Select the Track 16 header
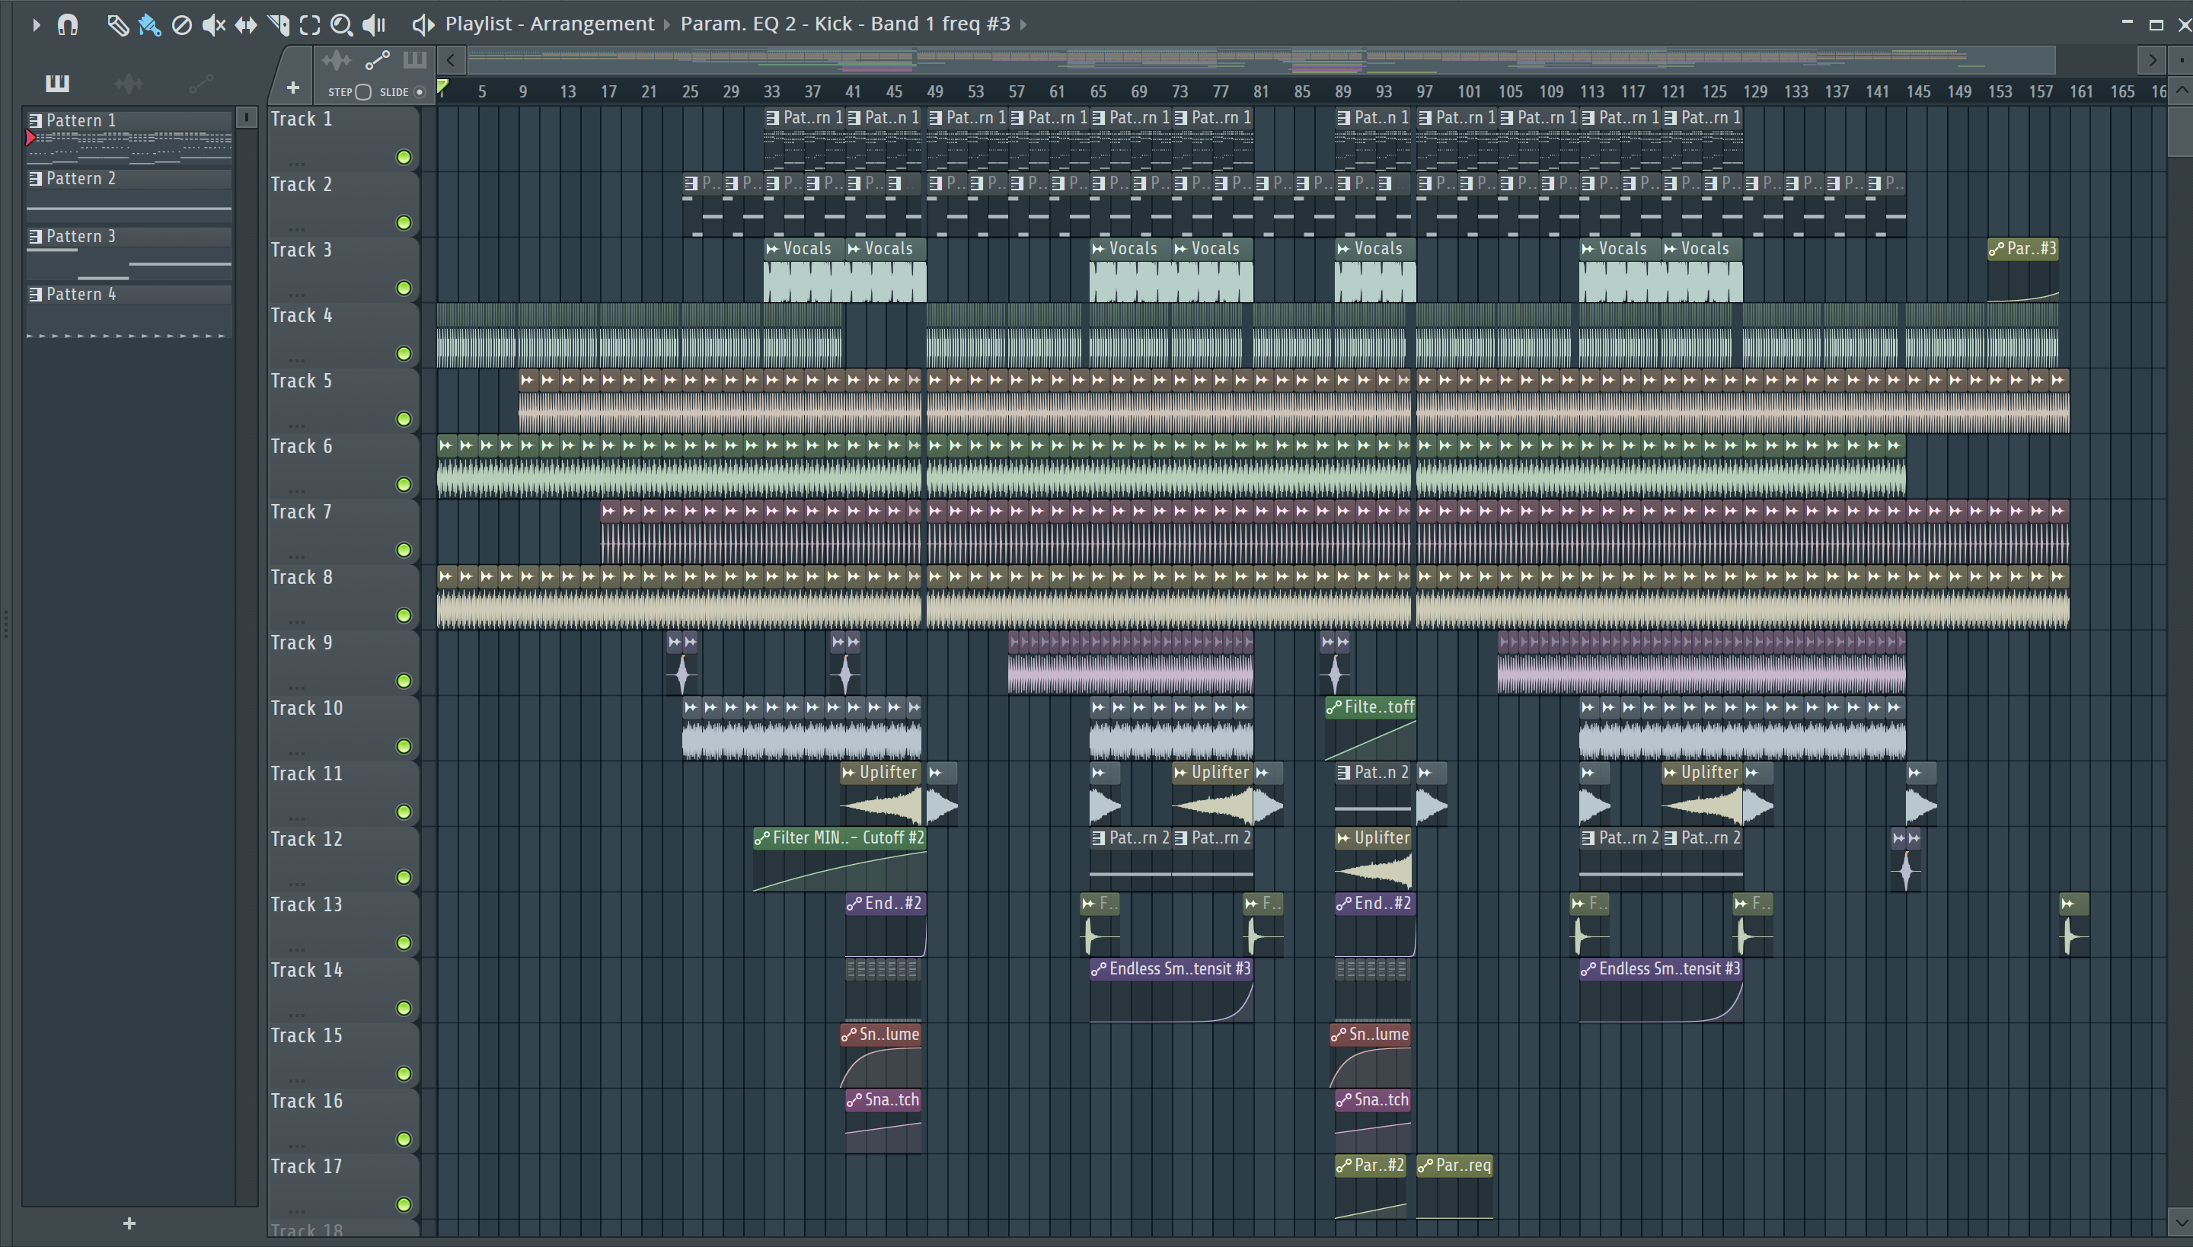This screenshot has height=1247, width=2193. pyautogui.click(x=343, y=1121)
